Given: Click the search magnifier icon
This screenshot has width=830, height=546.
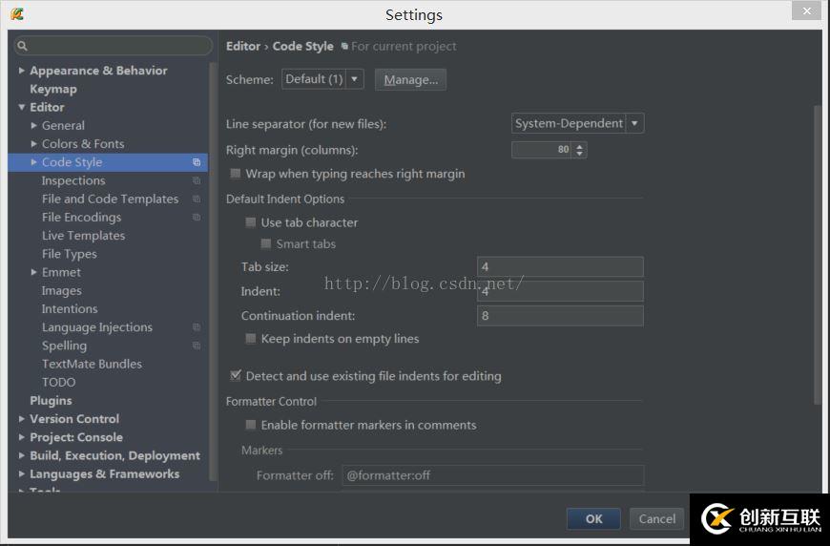Looking at the screenshot, I should (22, 46).
